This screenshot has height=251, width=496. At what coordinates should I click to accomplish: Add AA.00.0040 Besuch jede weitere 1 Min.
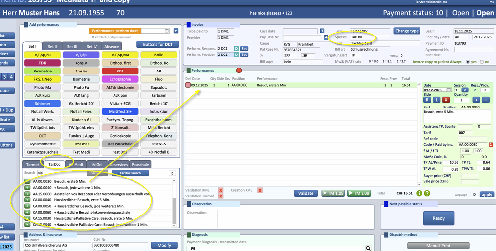27,188
